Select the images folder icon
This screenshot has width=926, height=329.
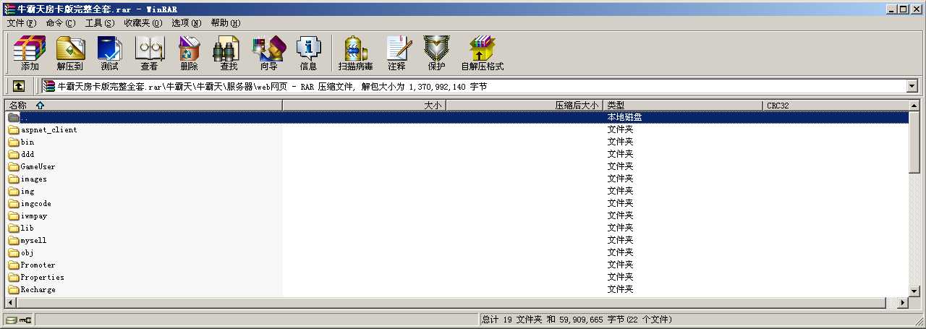point(13,179)
